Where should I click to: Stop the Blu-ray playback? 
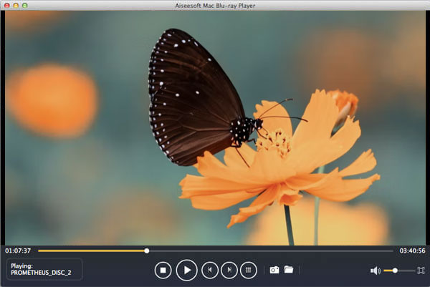(x=163, y=271)
